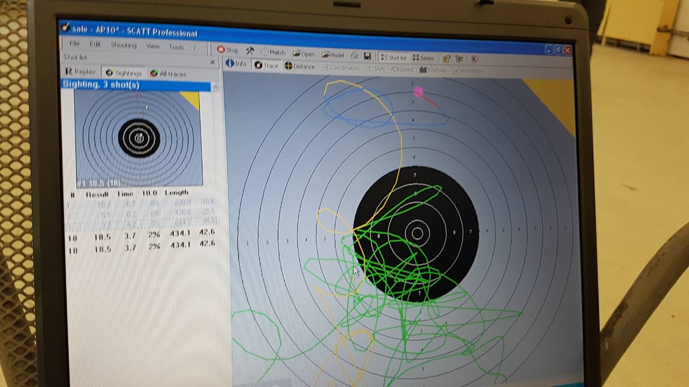Select the first shot row with result 18.5
The image size is (689, 387).
pos(140,234)
